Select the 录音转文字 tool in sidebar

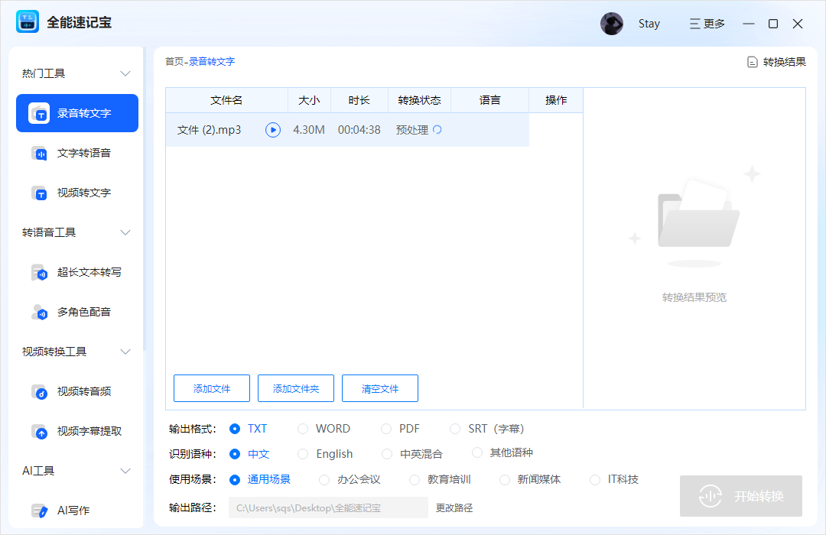76,113
